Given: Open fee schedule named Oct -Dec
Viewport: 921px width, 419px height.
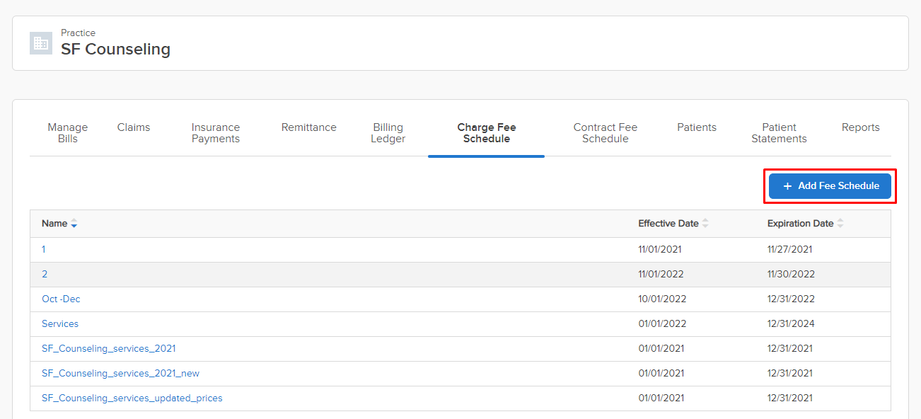Looking at the screenshot, I should 61,299.
